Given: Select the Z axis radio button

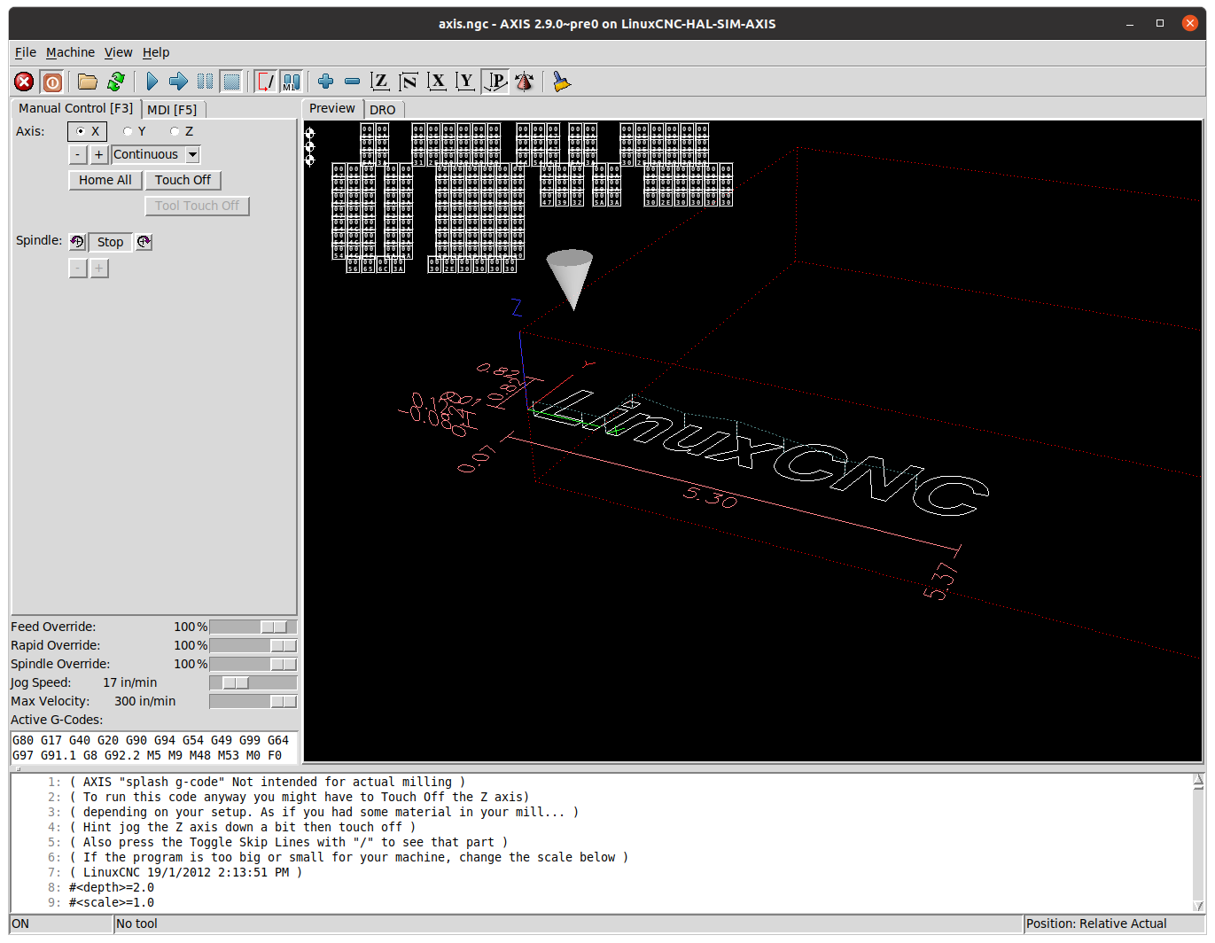Looking at the screenshot, I should (x=182, y=131).
